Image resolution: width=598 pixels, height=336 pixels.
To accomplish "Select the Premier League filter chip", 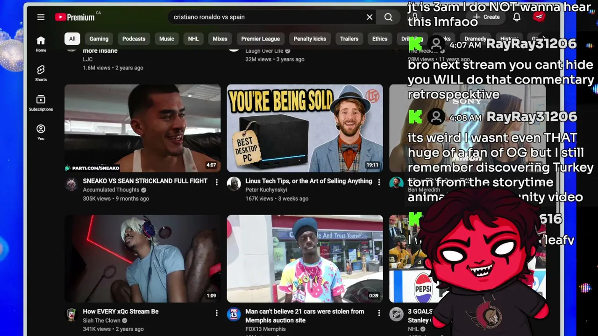I will point(261,39).
